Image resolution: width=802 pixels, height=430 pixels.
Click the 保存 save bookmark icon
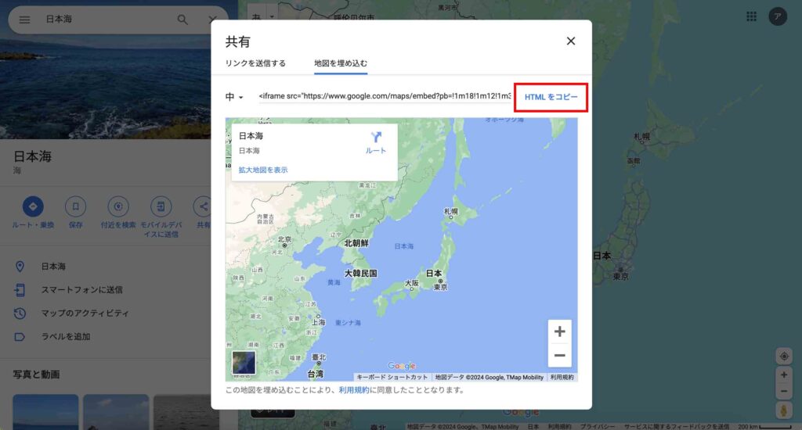(x=76, y=207)
